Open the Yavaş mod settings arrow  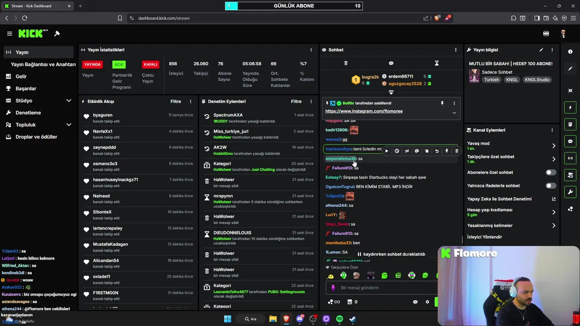point(554,145)
